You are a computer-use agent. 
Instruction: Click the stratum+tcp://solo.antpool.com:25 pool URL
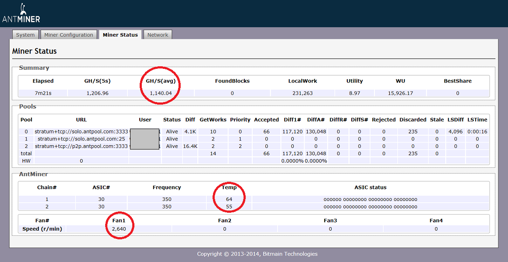tap(81, 139)
